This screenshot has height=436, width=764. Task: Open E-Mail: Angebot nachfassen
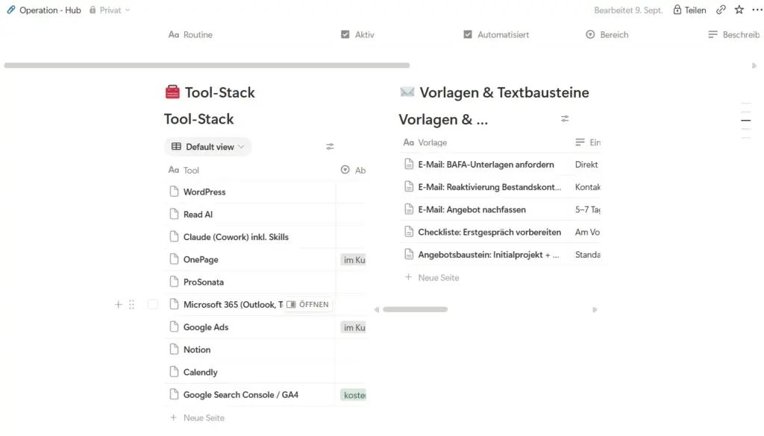(x=472, y=209)
